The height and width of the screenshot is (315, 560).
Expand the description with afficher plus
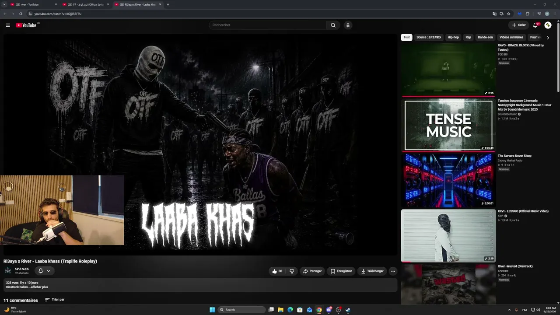point(39,287)
